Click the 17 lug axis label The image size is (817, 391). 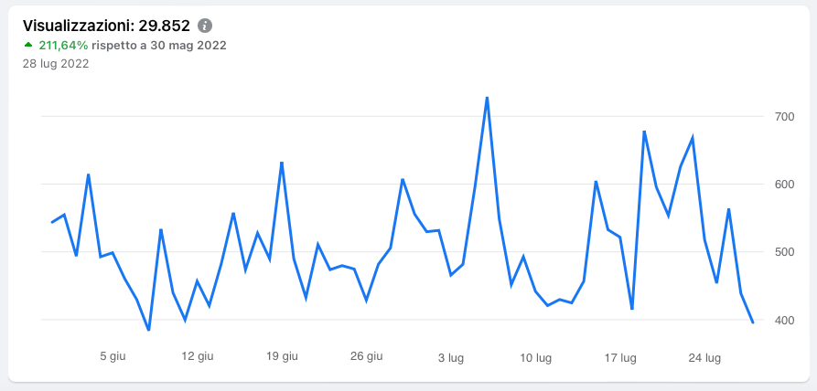pos(621,357)
